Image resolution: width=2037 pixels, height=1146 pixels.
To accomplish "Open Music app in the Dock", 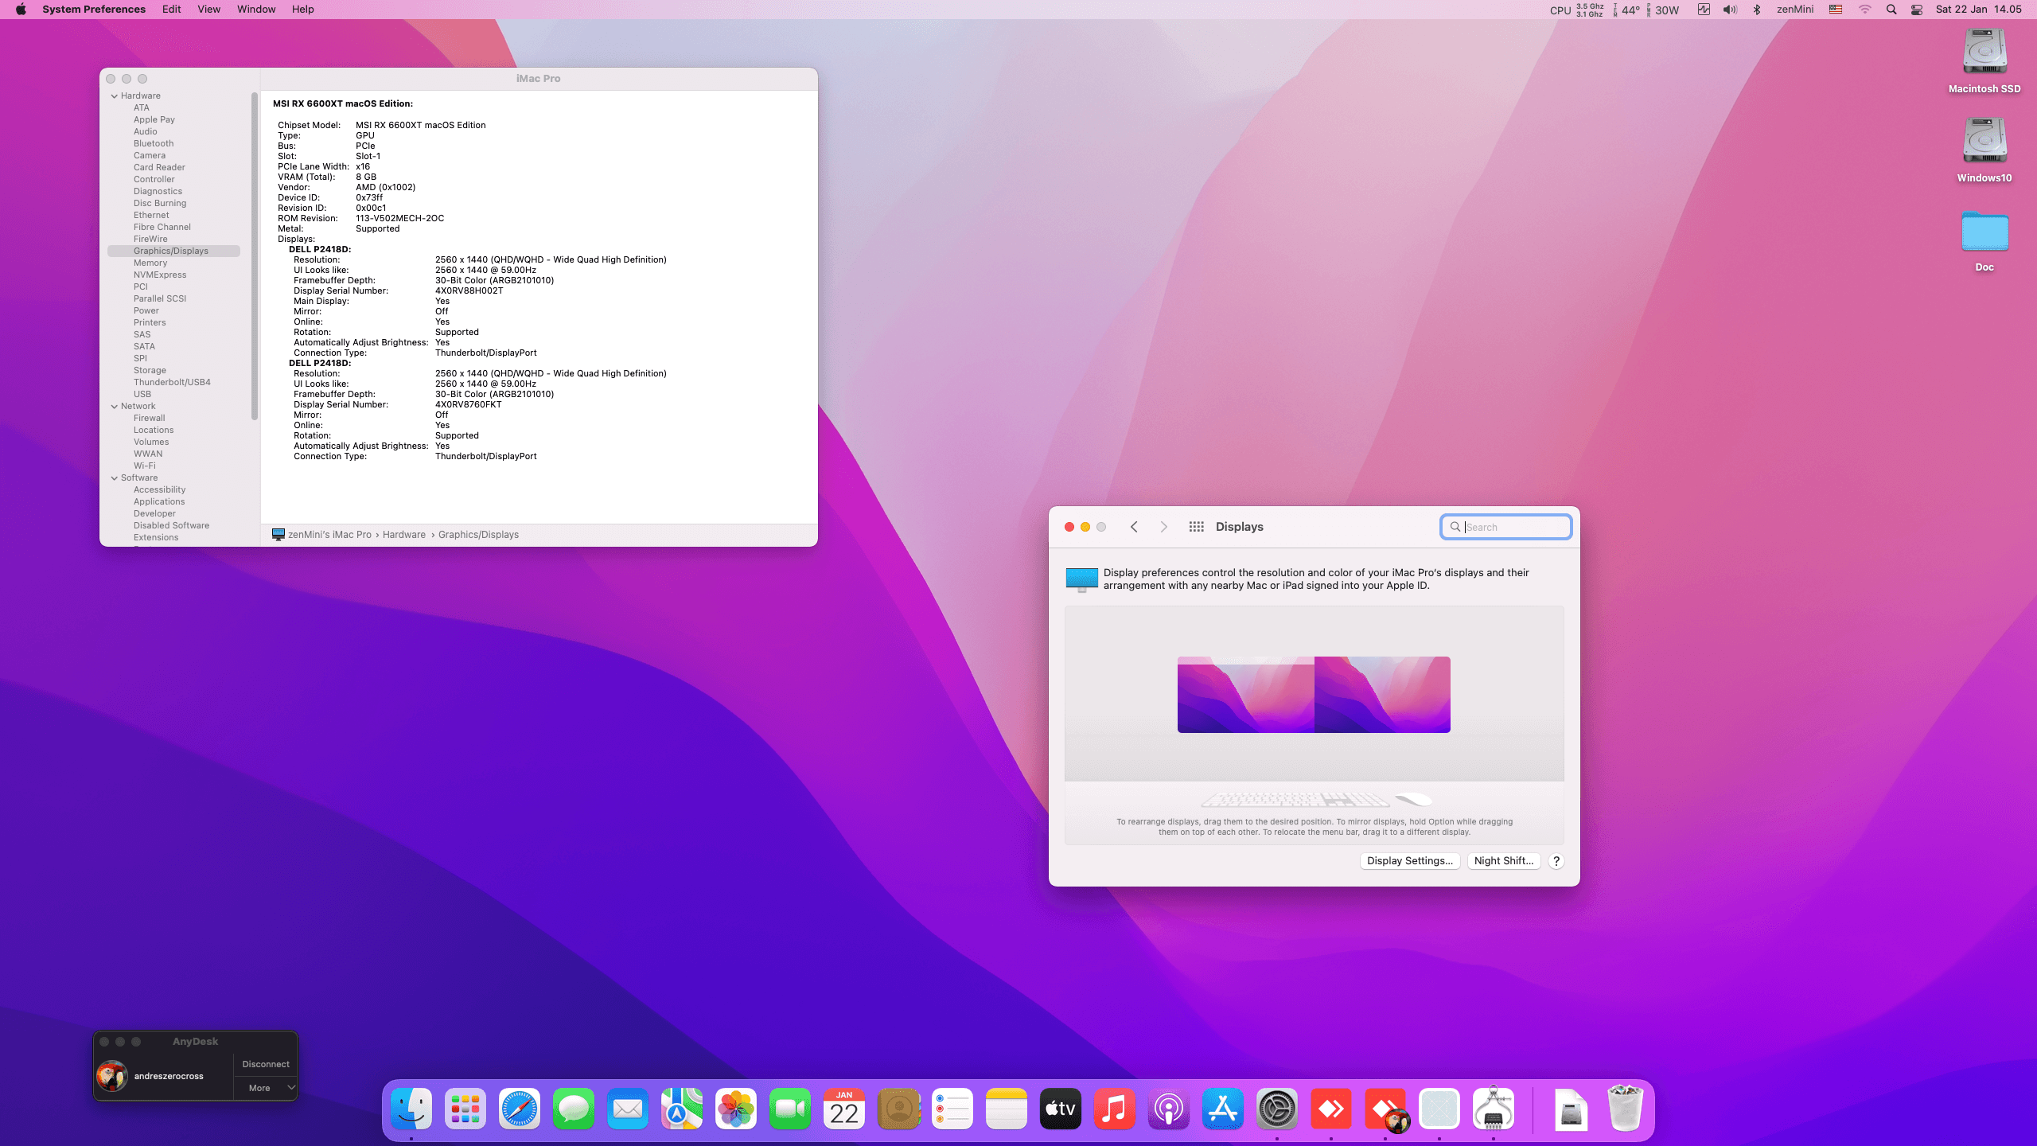I will 1115,1109.
